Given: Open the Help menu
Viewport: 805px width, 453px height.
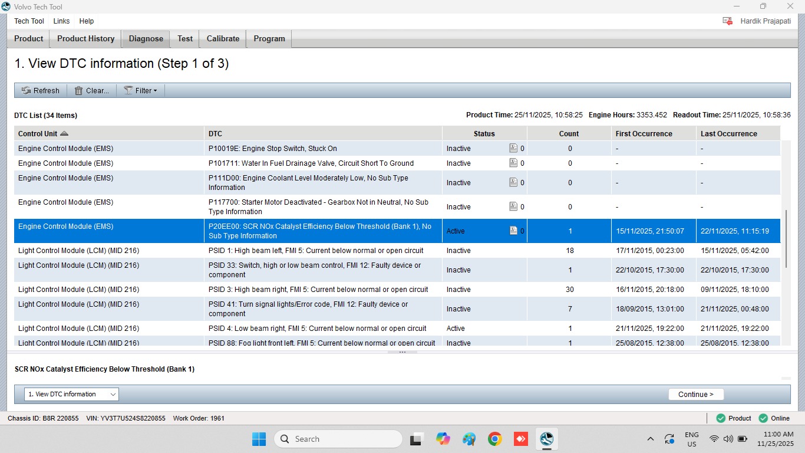Looking at the screenshot, I should click(87, 21).
